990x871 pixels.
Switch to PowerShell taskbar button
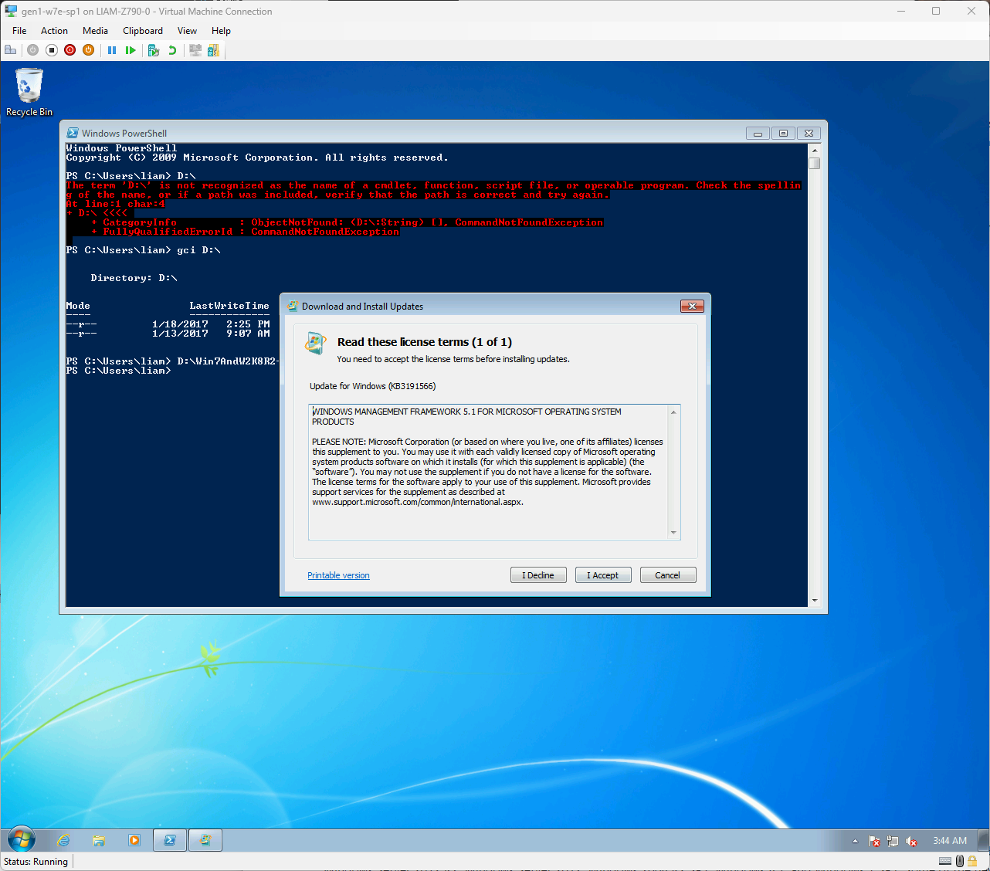tap(170, 840)
